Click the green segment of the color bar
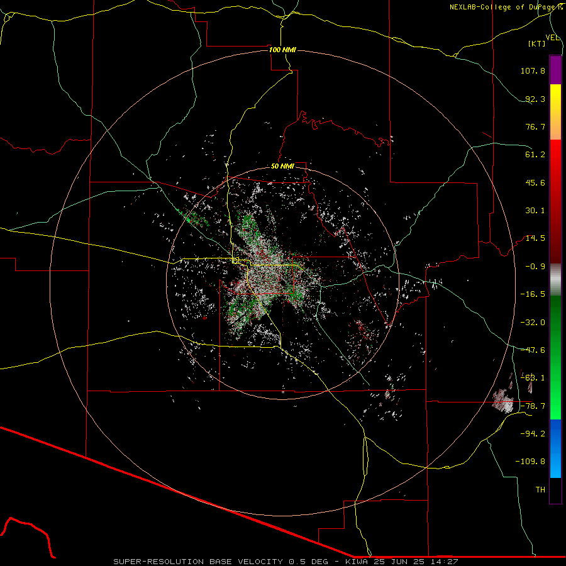566x566 pixels. point(555,357)
